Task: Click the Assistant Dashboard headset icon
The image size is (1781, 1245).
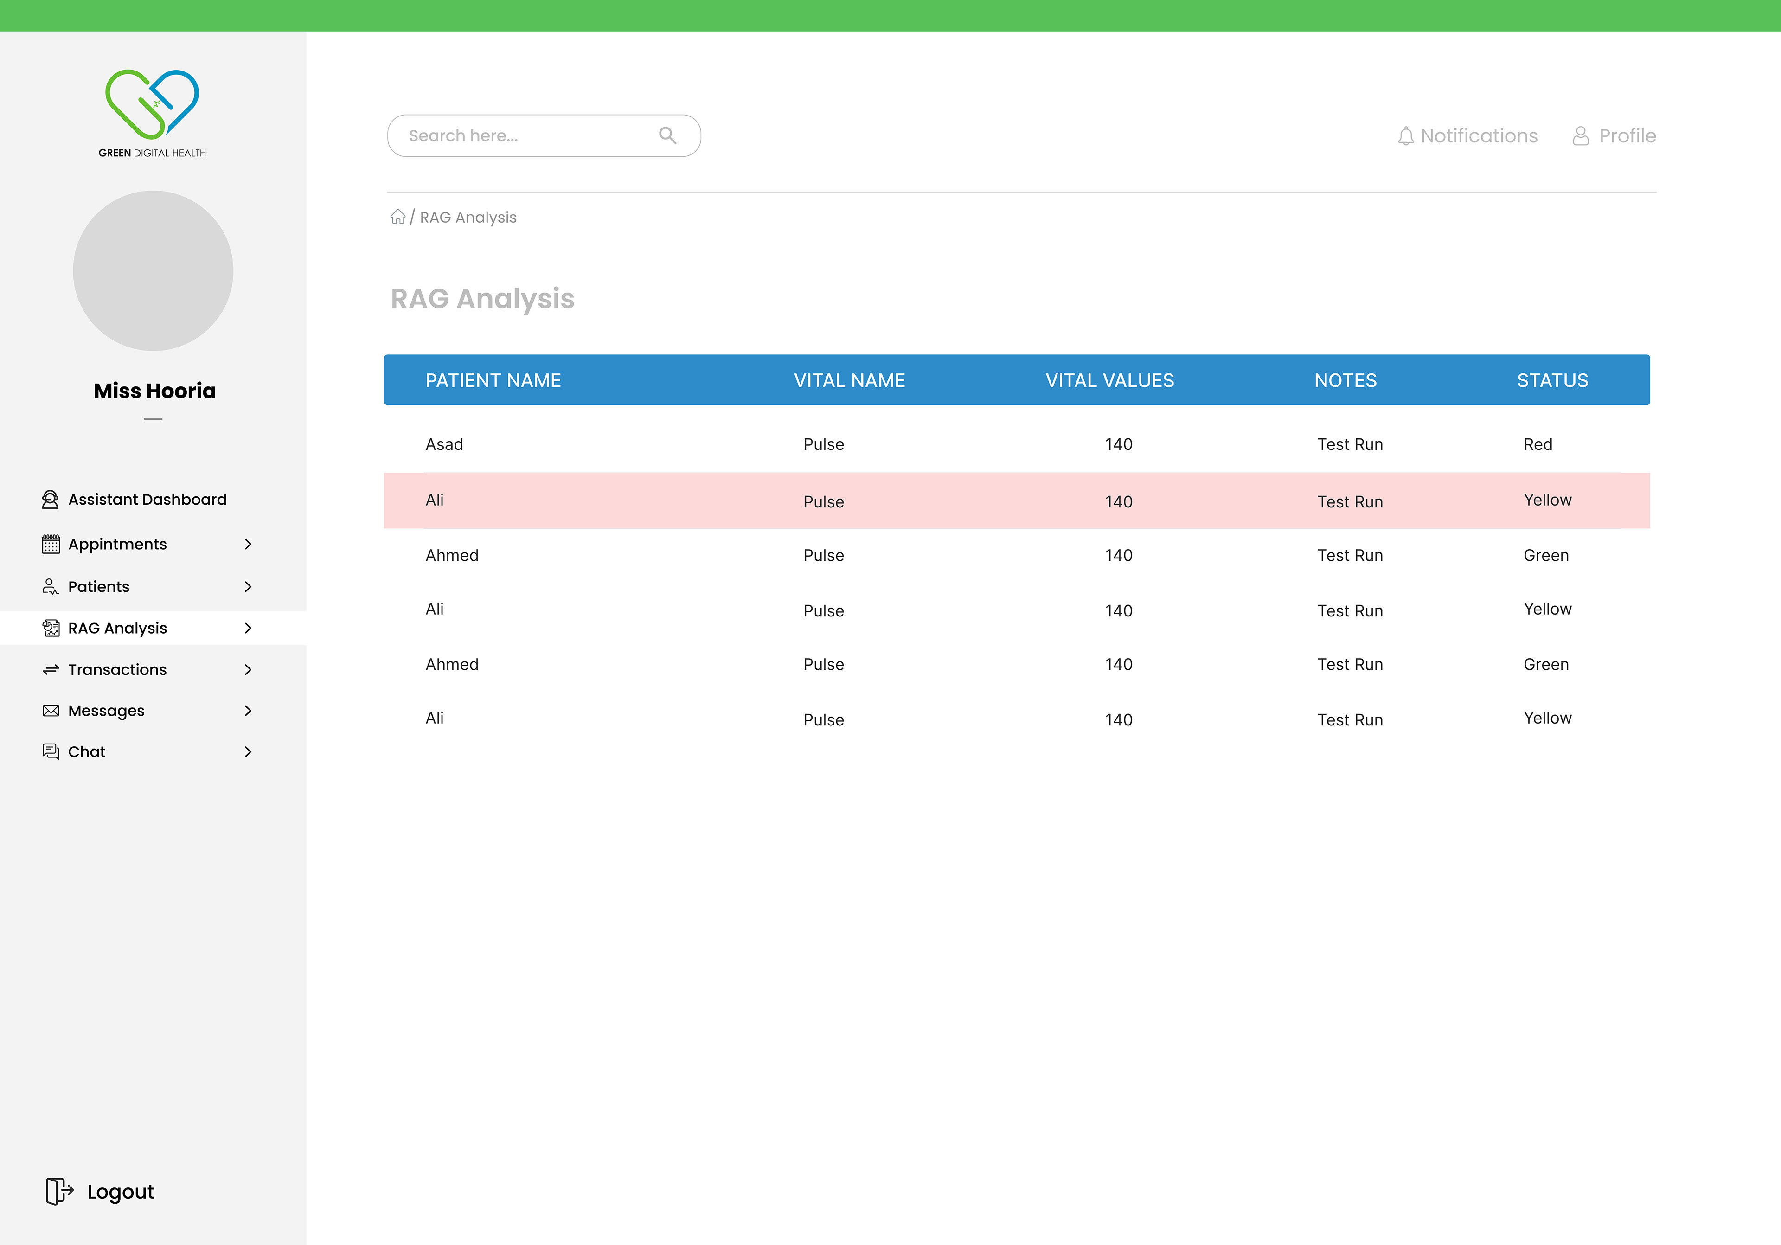Action: pyautogui.click(x=51, y=500)
